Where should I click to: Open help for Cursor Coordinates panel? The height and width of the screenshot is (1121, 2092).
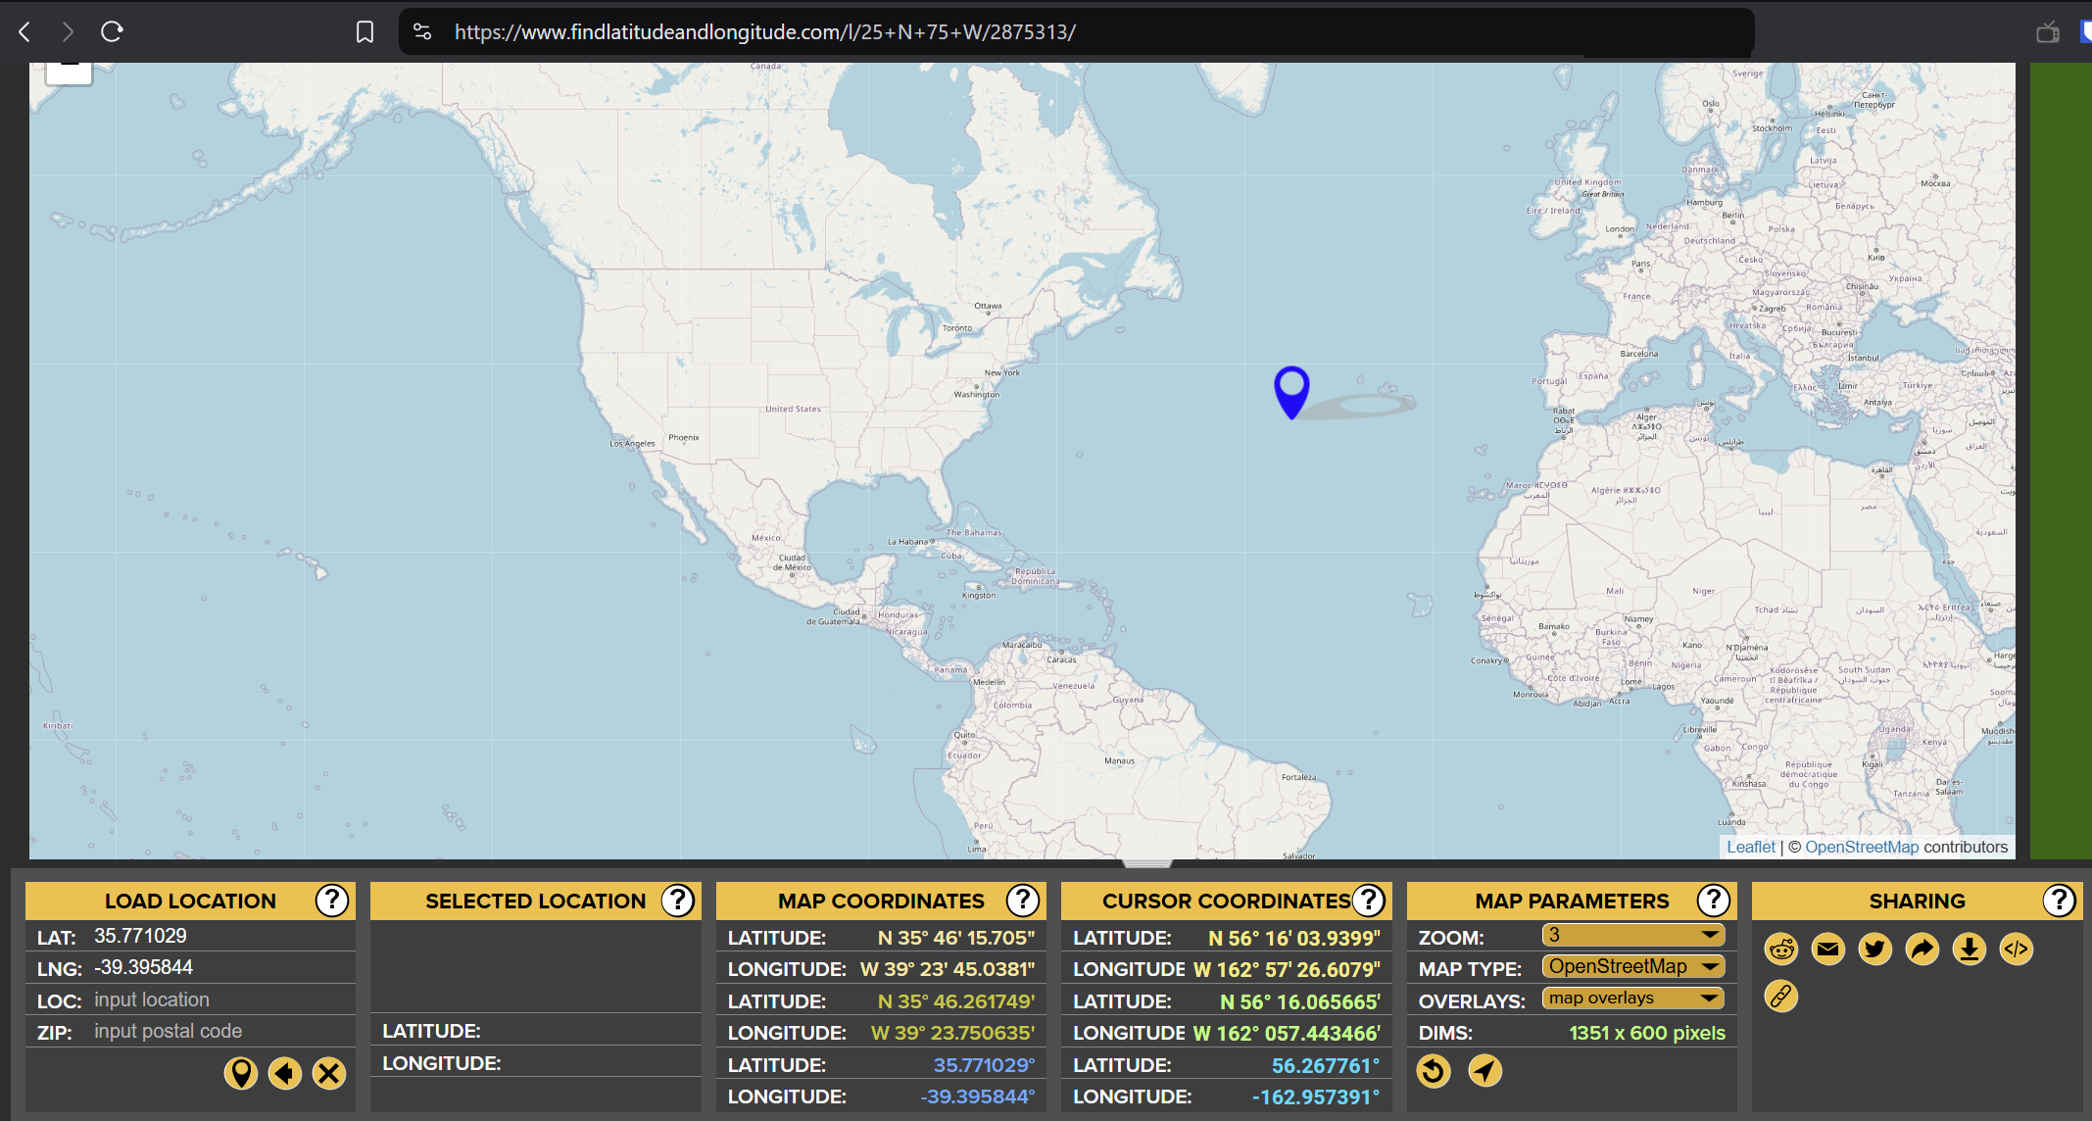[x=1369, y=900]
